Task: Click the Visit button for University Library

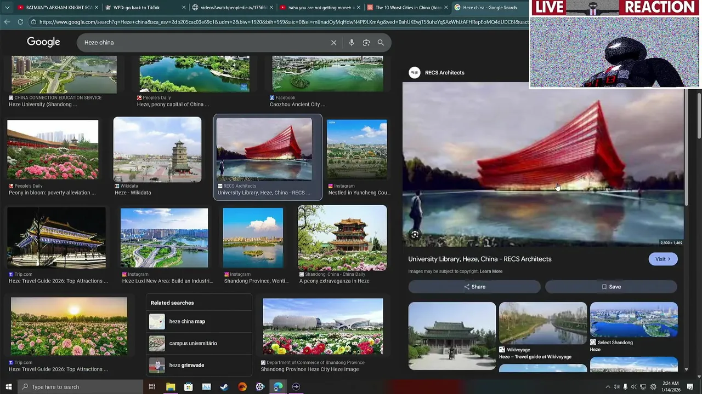Action: 663,259
